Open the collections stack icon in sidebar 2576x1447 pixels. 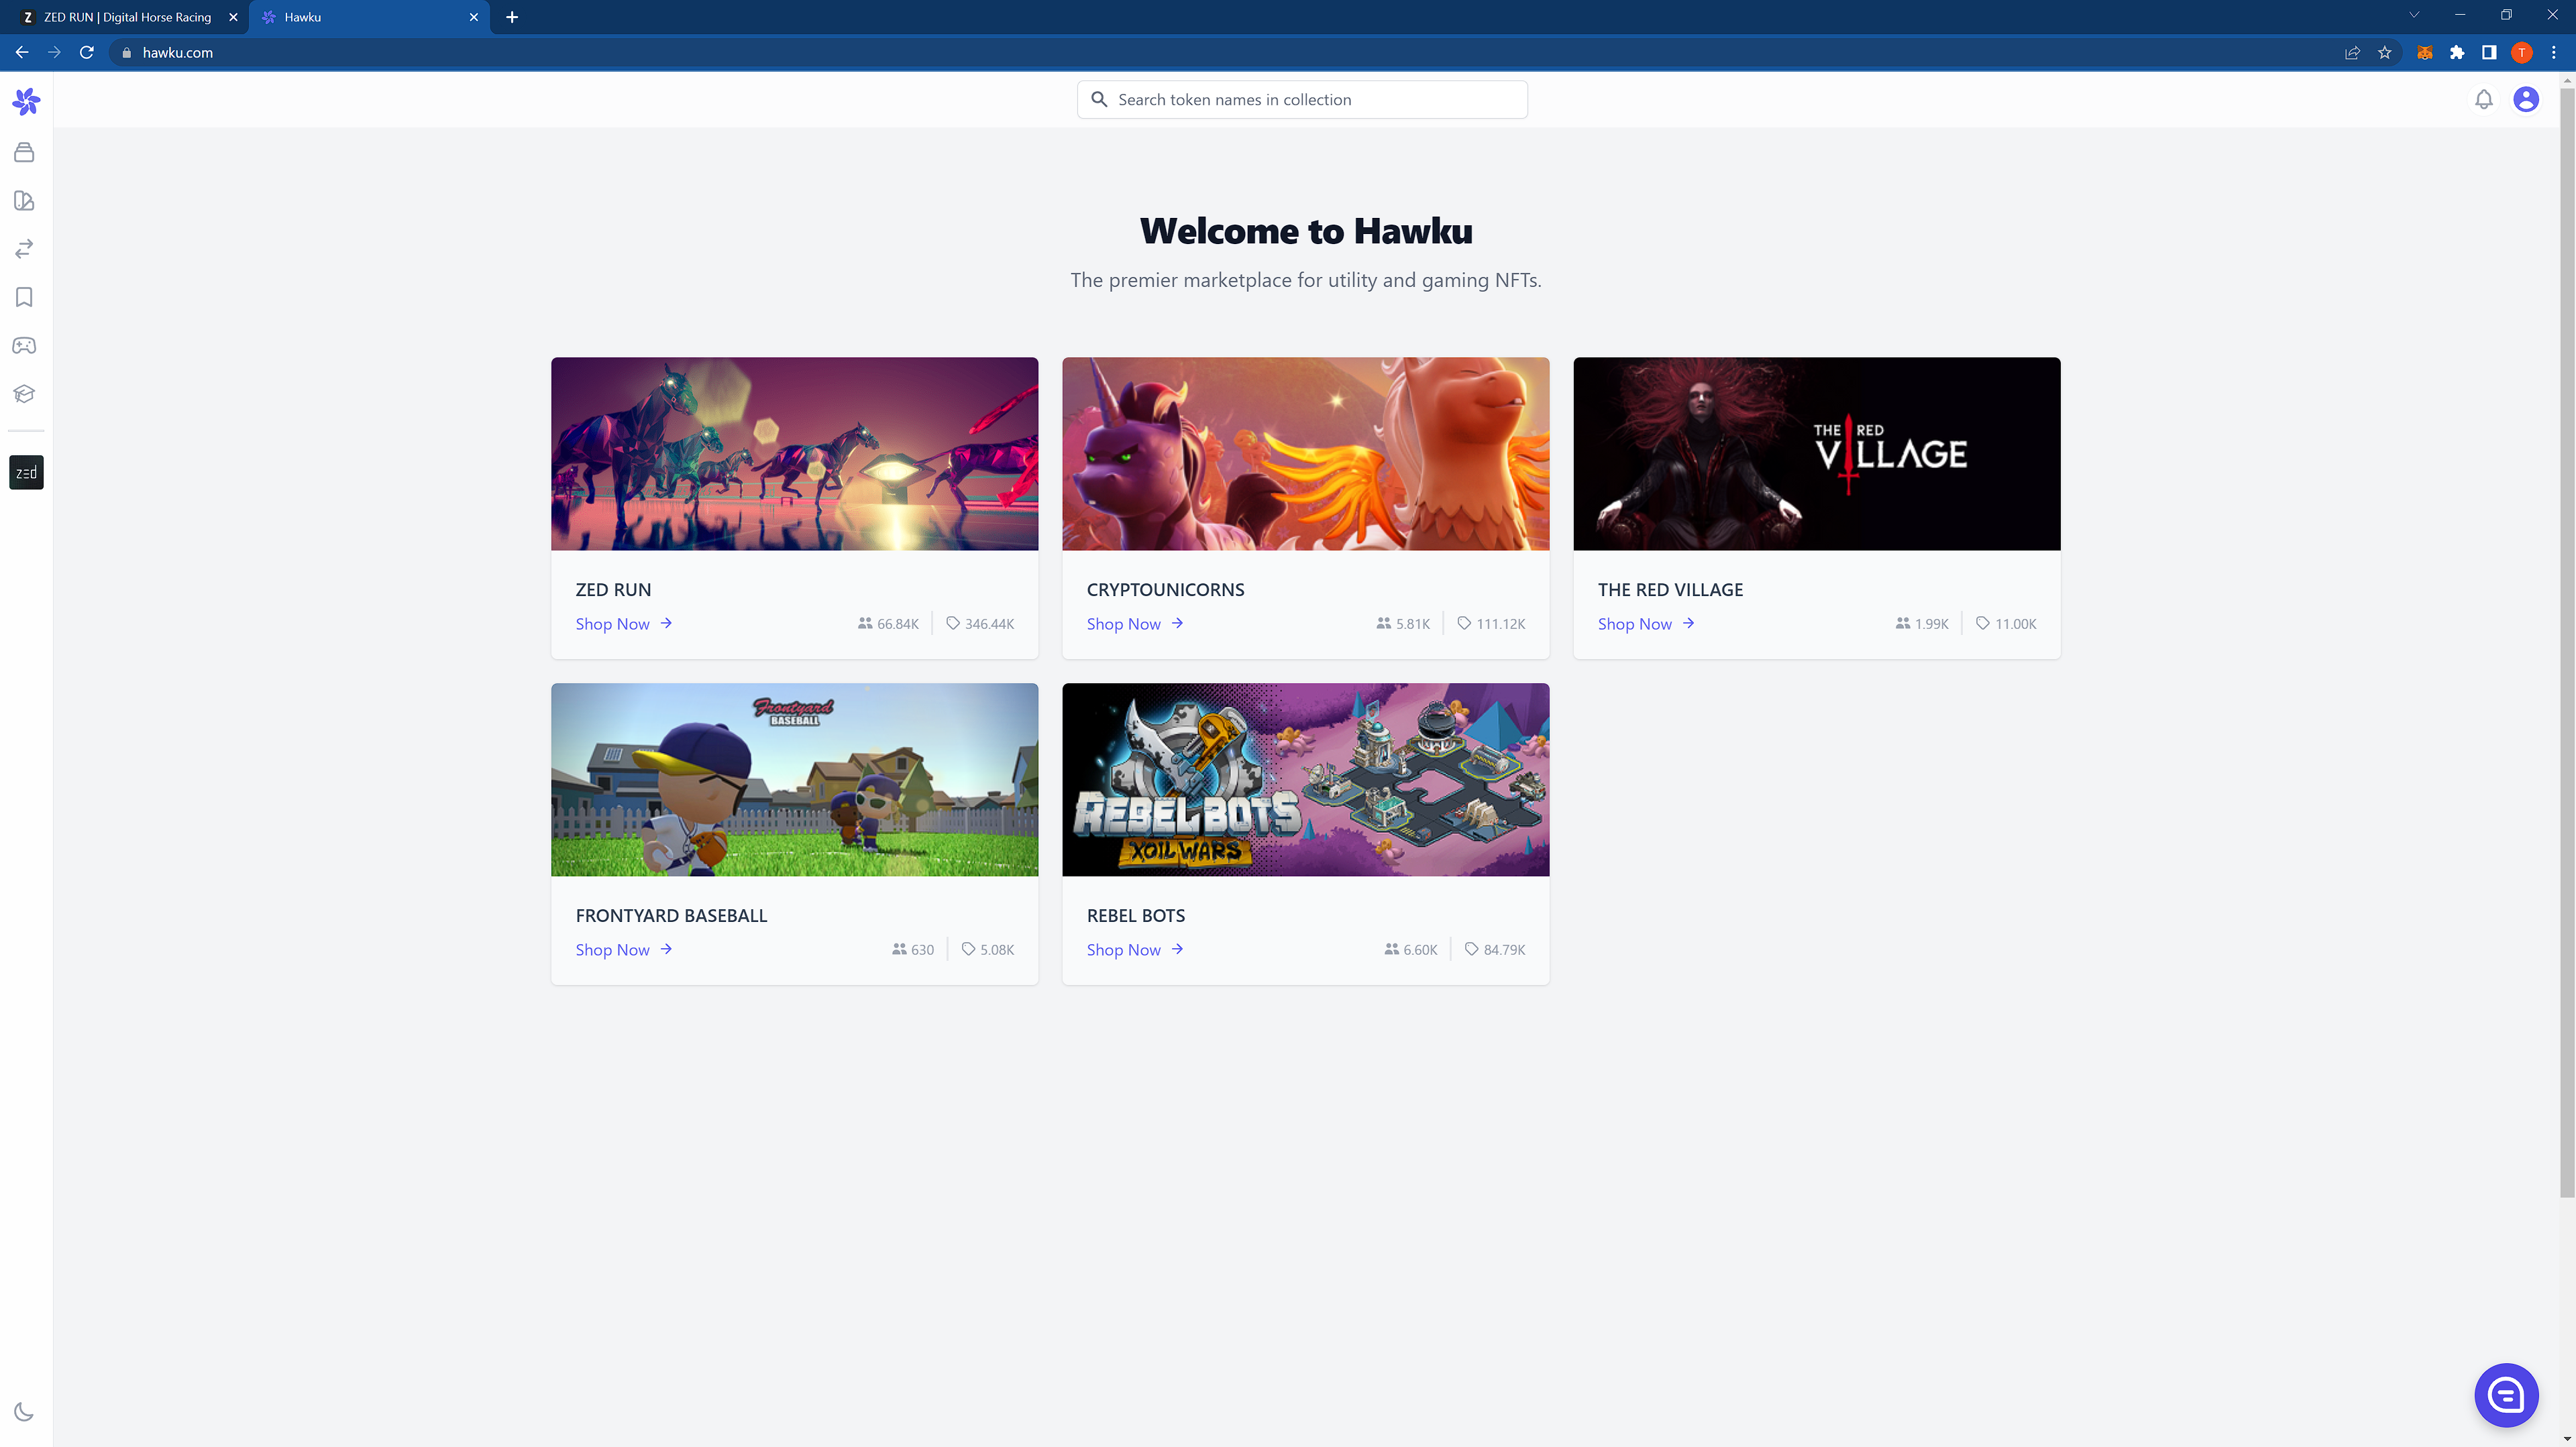[24, 152]
